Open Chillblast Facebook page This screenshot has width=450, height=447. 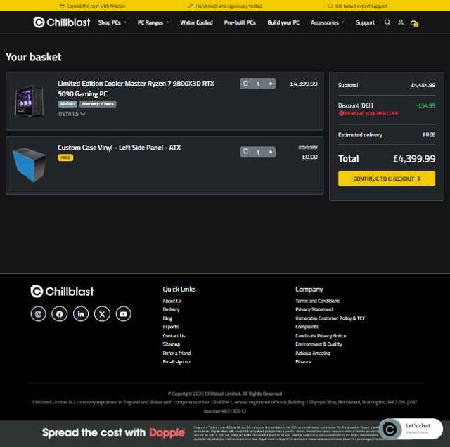click(x=59, y=314)
